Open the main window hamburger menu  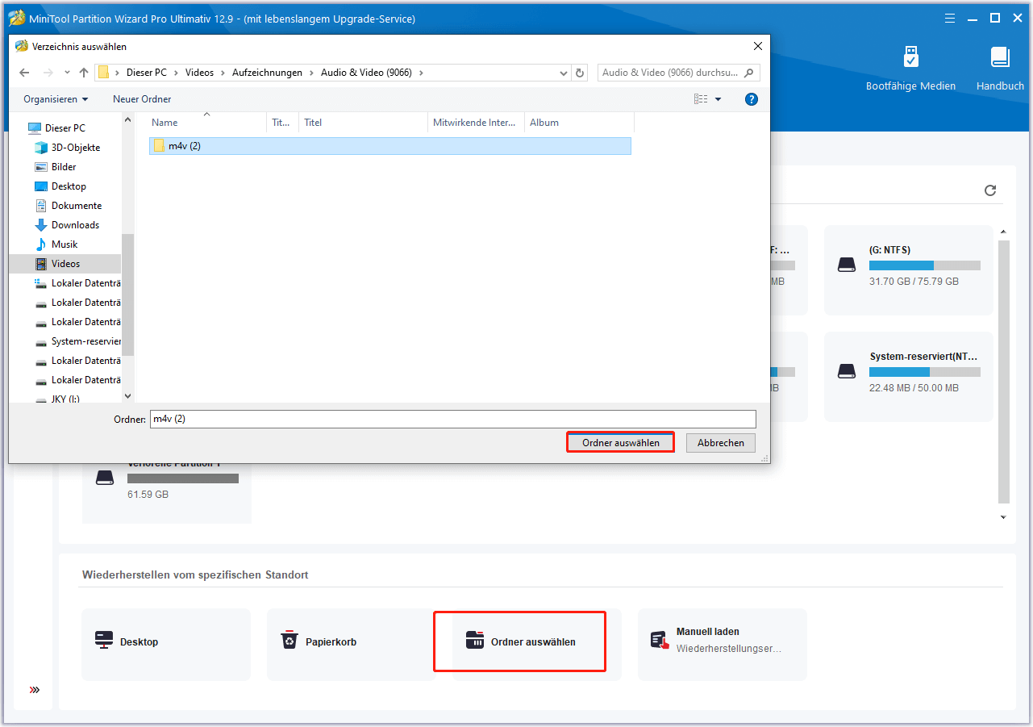pos(952,18)
